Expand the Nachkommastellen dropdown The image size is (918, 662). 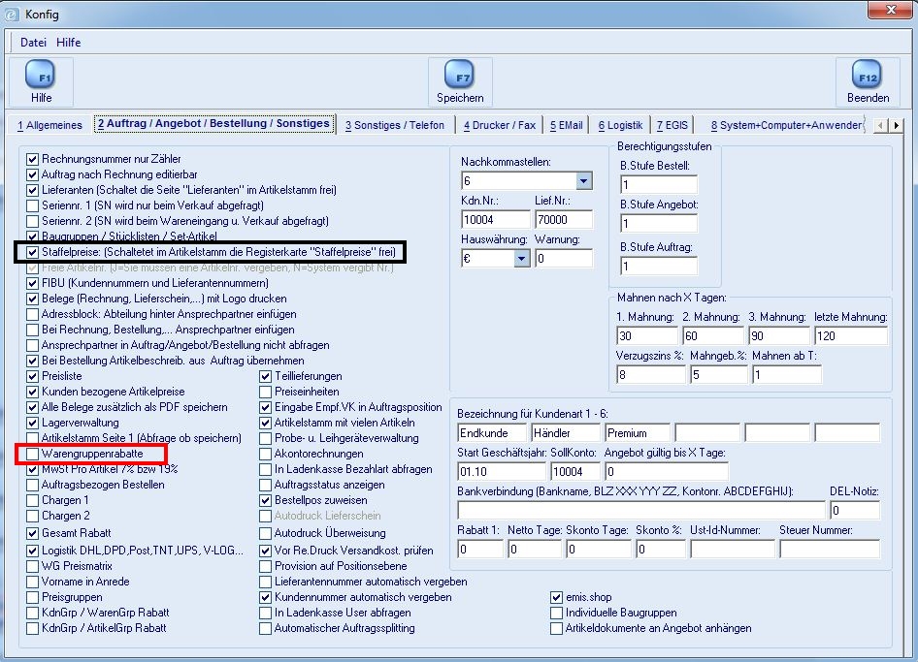tap(583, 181)
